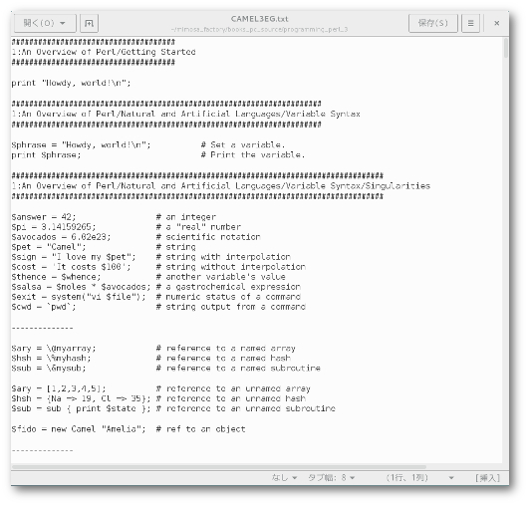Expand the status bar position arrow

click(x=451, y=478)
